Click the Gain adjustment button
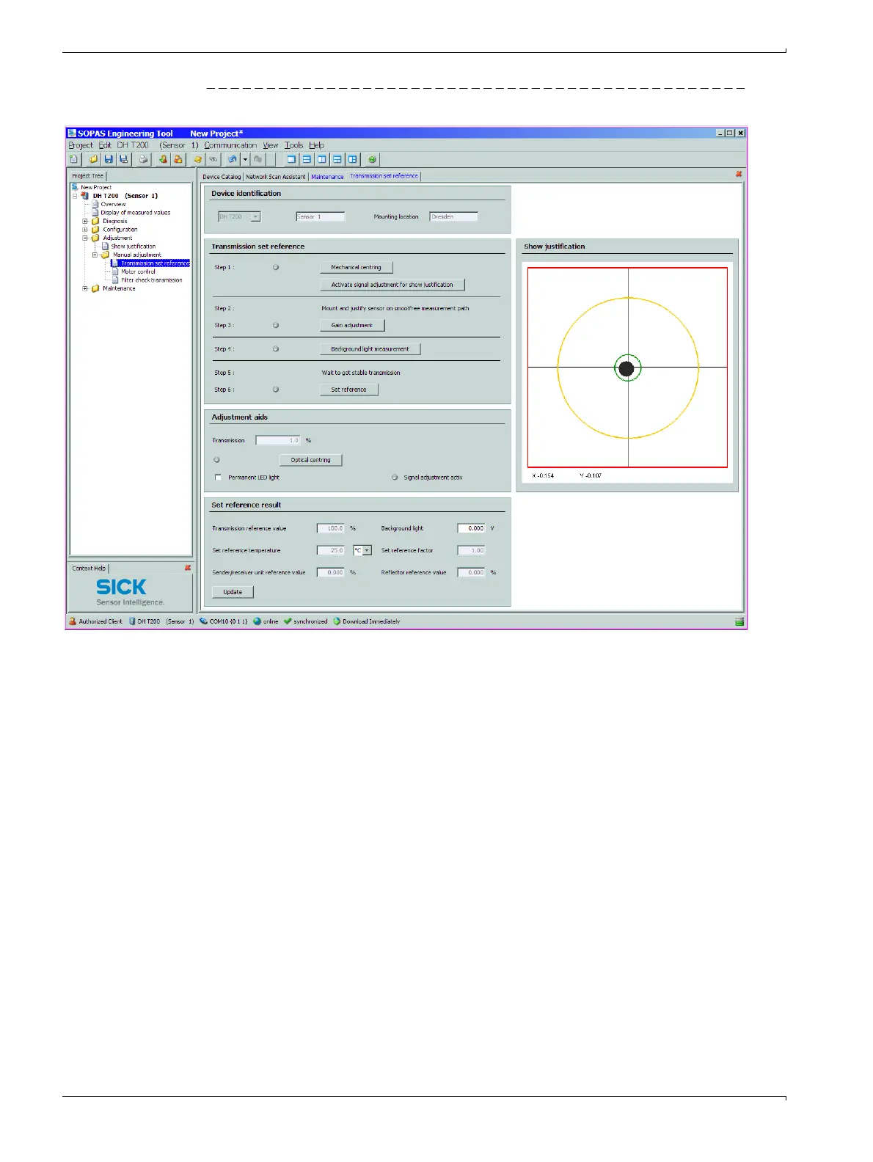The width and height of the screenshot is (873, 1162). (x=352, y=325)
